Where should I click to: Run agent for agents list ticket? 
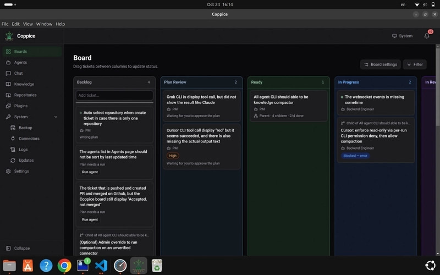pos(90,172)
